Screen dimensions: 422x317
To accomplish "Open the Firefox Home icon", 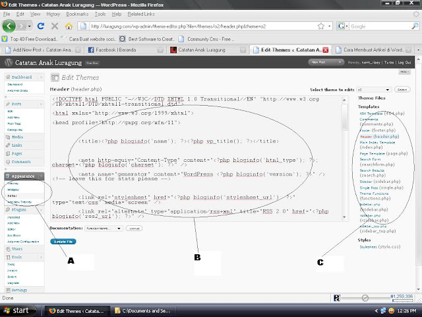I will click(69, 26).
